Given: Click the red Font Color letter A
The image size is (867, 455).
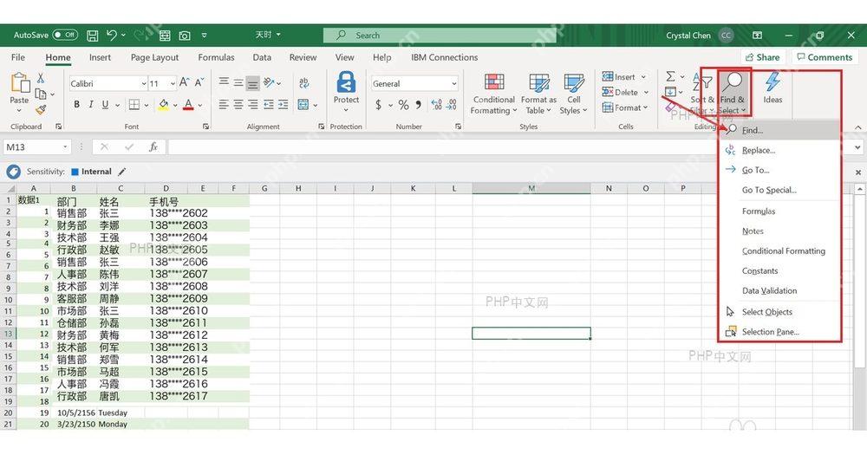Looking at the screenshot, I should (x=188, y=105).
